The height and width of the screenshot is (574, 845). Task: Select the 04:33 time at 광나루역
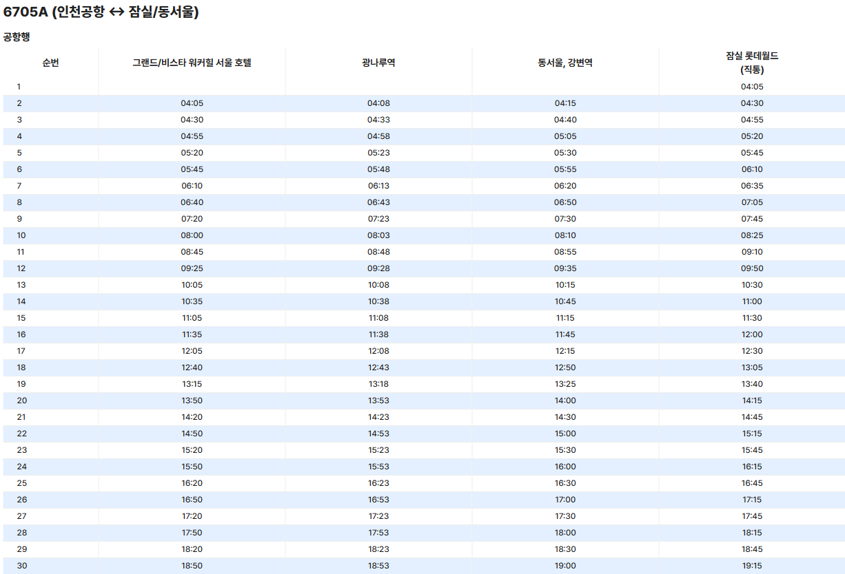[378, 120]
